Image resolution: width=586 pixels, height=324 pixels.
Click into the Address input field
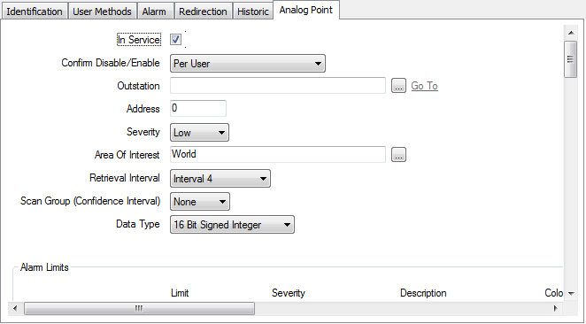click(x=198, y=108)
